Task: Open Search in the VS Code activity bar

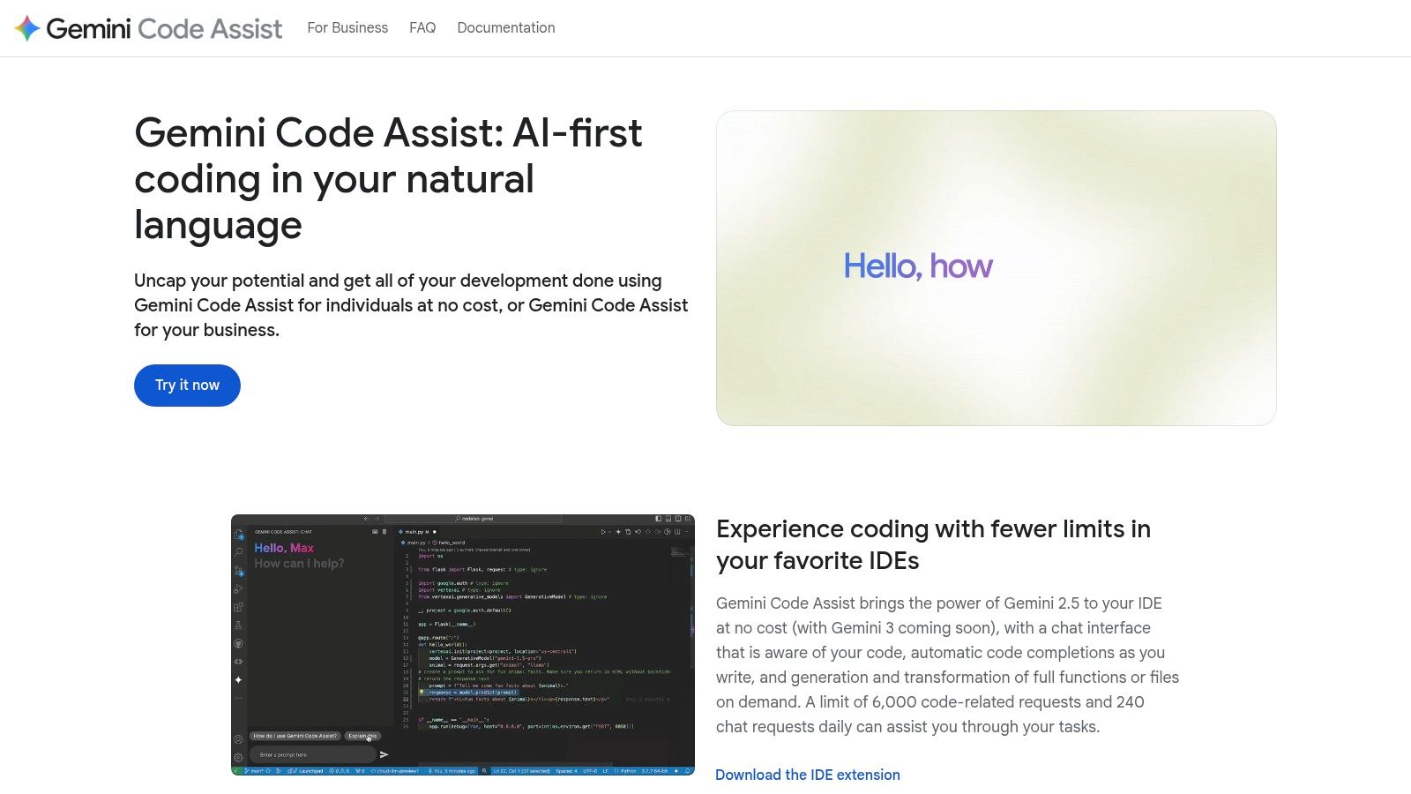Action: [x=237, y=551]
